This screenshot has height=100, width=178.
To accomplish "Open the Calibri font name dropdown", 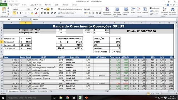I will (x=27, y=9).
